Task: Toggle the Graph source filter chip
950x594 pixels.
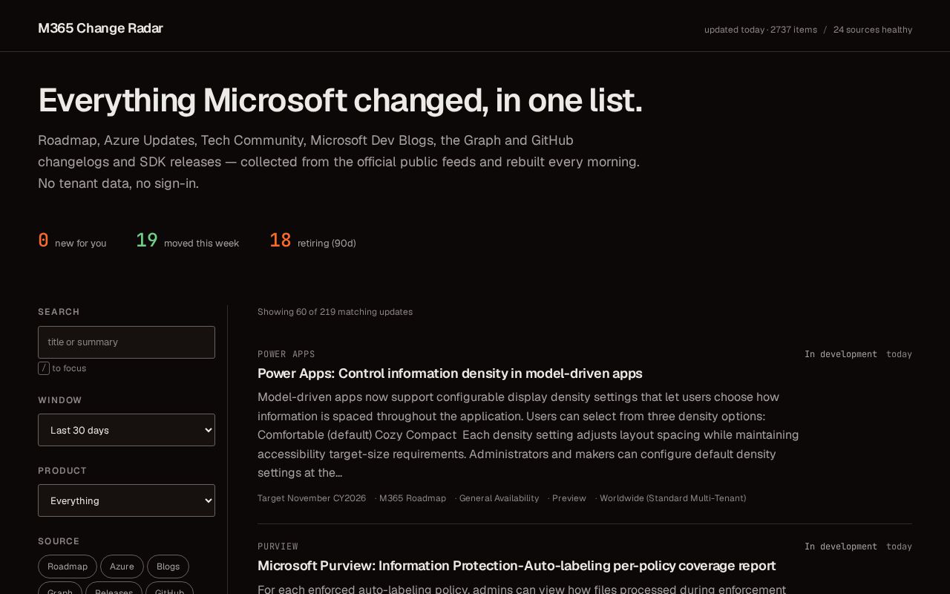Action: (x=60, y=588)
